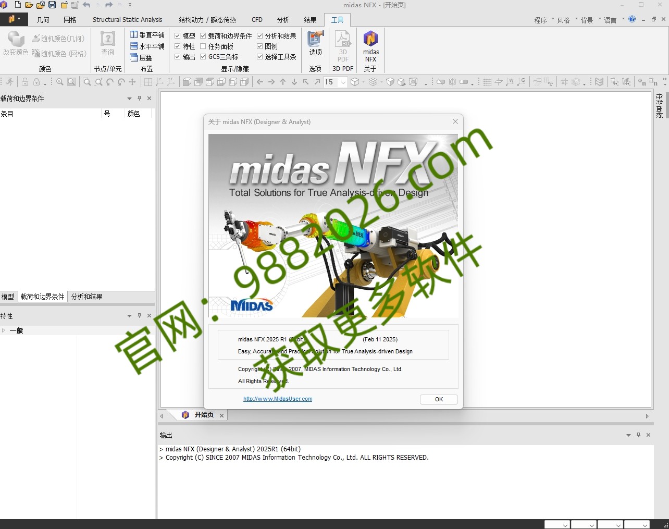This screenshot has width=669, height=529.
Task: Click the rotate left view arrow
Action: pos(260,82)
